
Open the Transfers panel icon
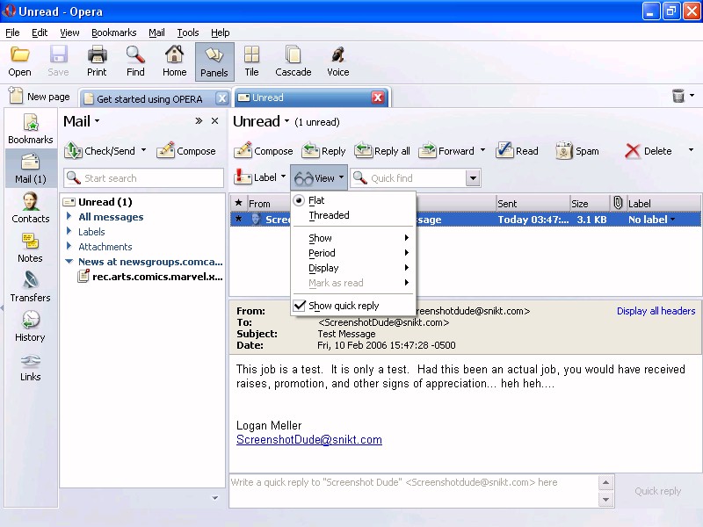tap(31, 287)
